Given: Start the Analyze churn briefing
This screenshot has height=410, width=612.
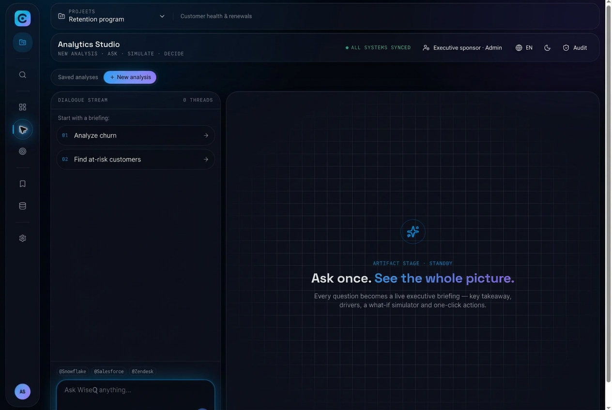Looking at the screenshot, I should (x=136, y=135).
